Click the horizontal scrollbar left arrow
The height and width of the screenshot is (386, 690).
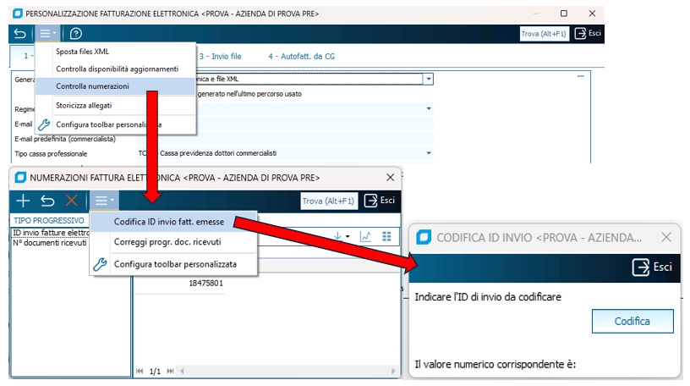[182, 371]
